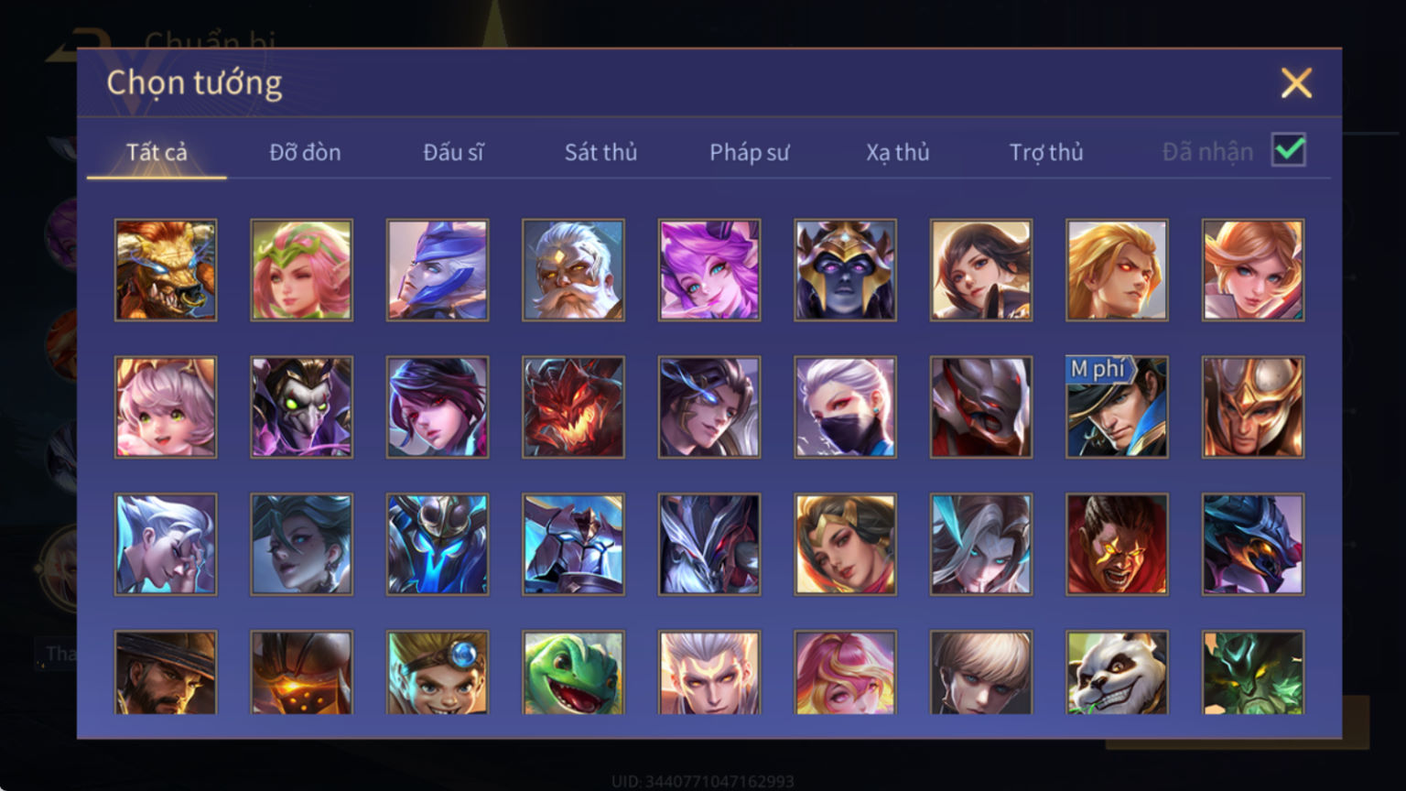
Task: Pick the cowboy hat bearded hero
Action: point(166,673)
